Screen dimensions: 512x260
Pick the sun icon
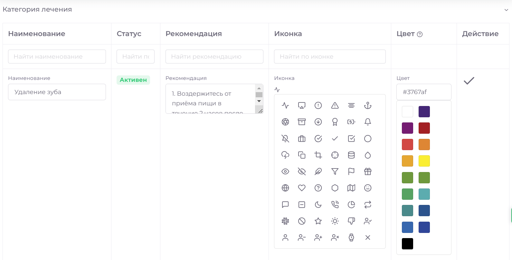coord(335,221)
